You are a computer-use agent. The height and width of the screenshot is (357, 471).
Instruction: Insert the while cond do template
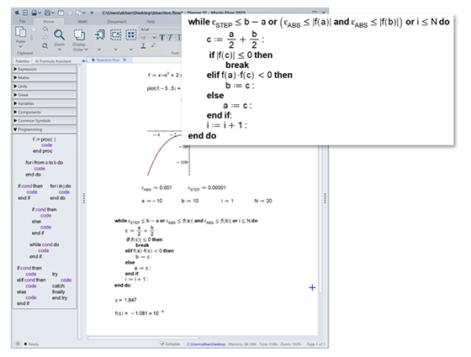click(44, 250)
